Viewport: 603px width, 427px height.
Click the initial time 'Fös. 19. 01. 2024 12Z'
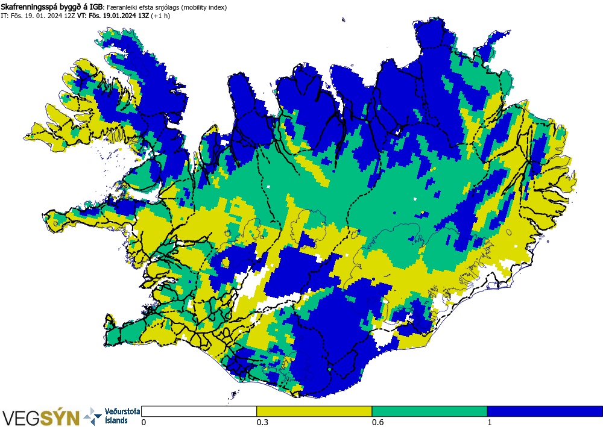tap(42, 16)
